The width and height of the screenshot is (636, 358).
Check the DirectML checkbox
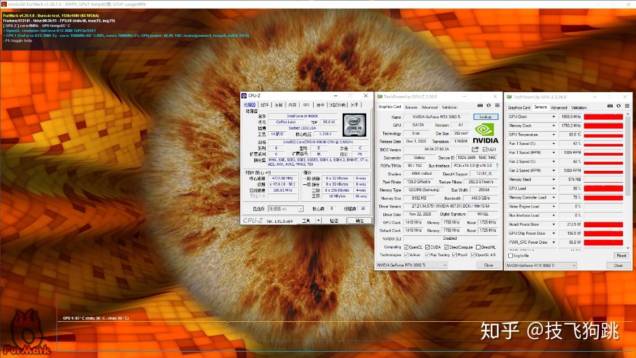[x=478, y=247]
